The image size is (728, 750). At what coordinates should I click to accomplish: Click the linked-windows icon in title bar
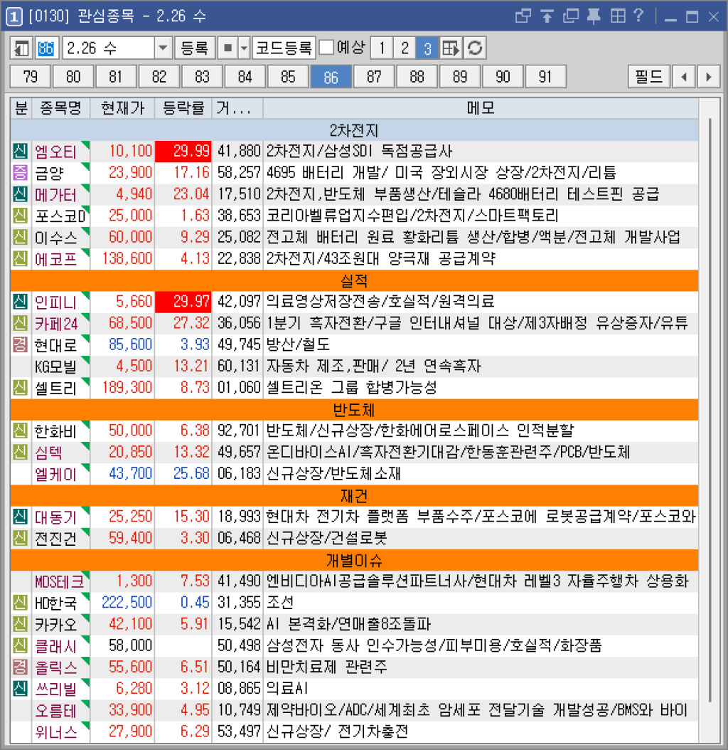tap(523, 16)
